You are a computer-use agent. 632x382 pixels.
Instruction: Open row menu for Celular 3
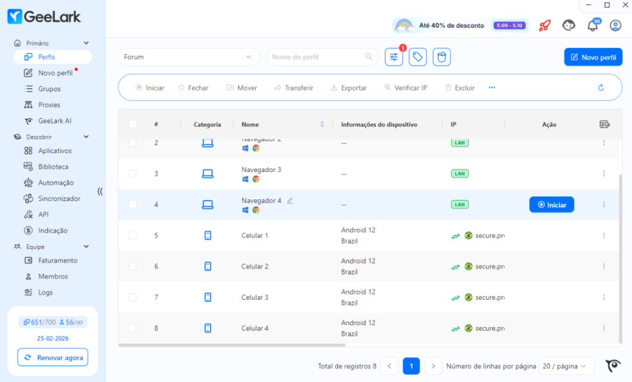coord(604,297)
